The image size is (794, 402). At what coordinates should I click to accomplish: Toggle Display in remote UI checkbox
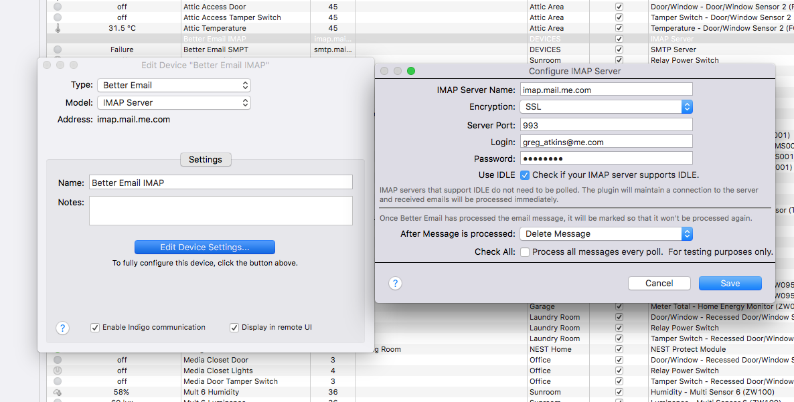tap(234, 328)
